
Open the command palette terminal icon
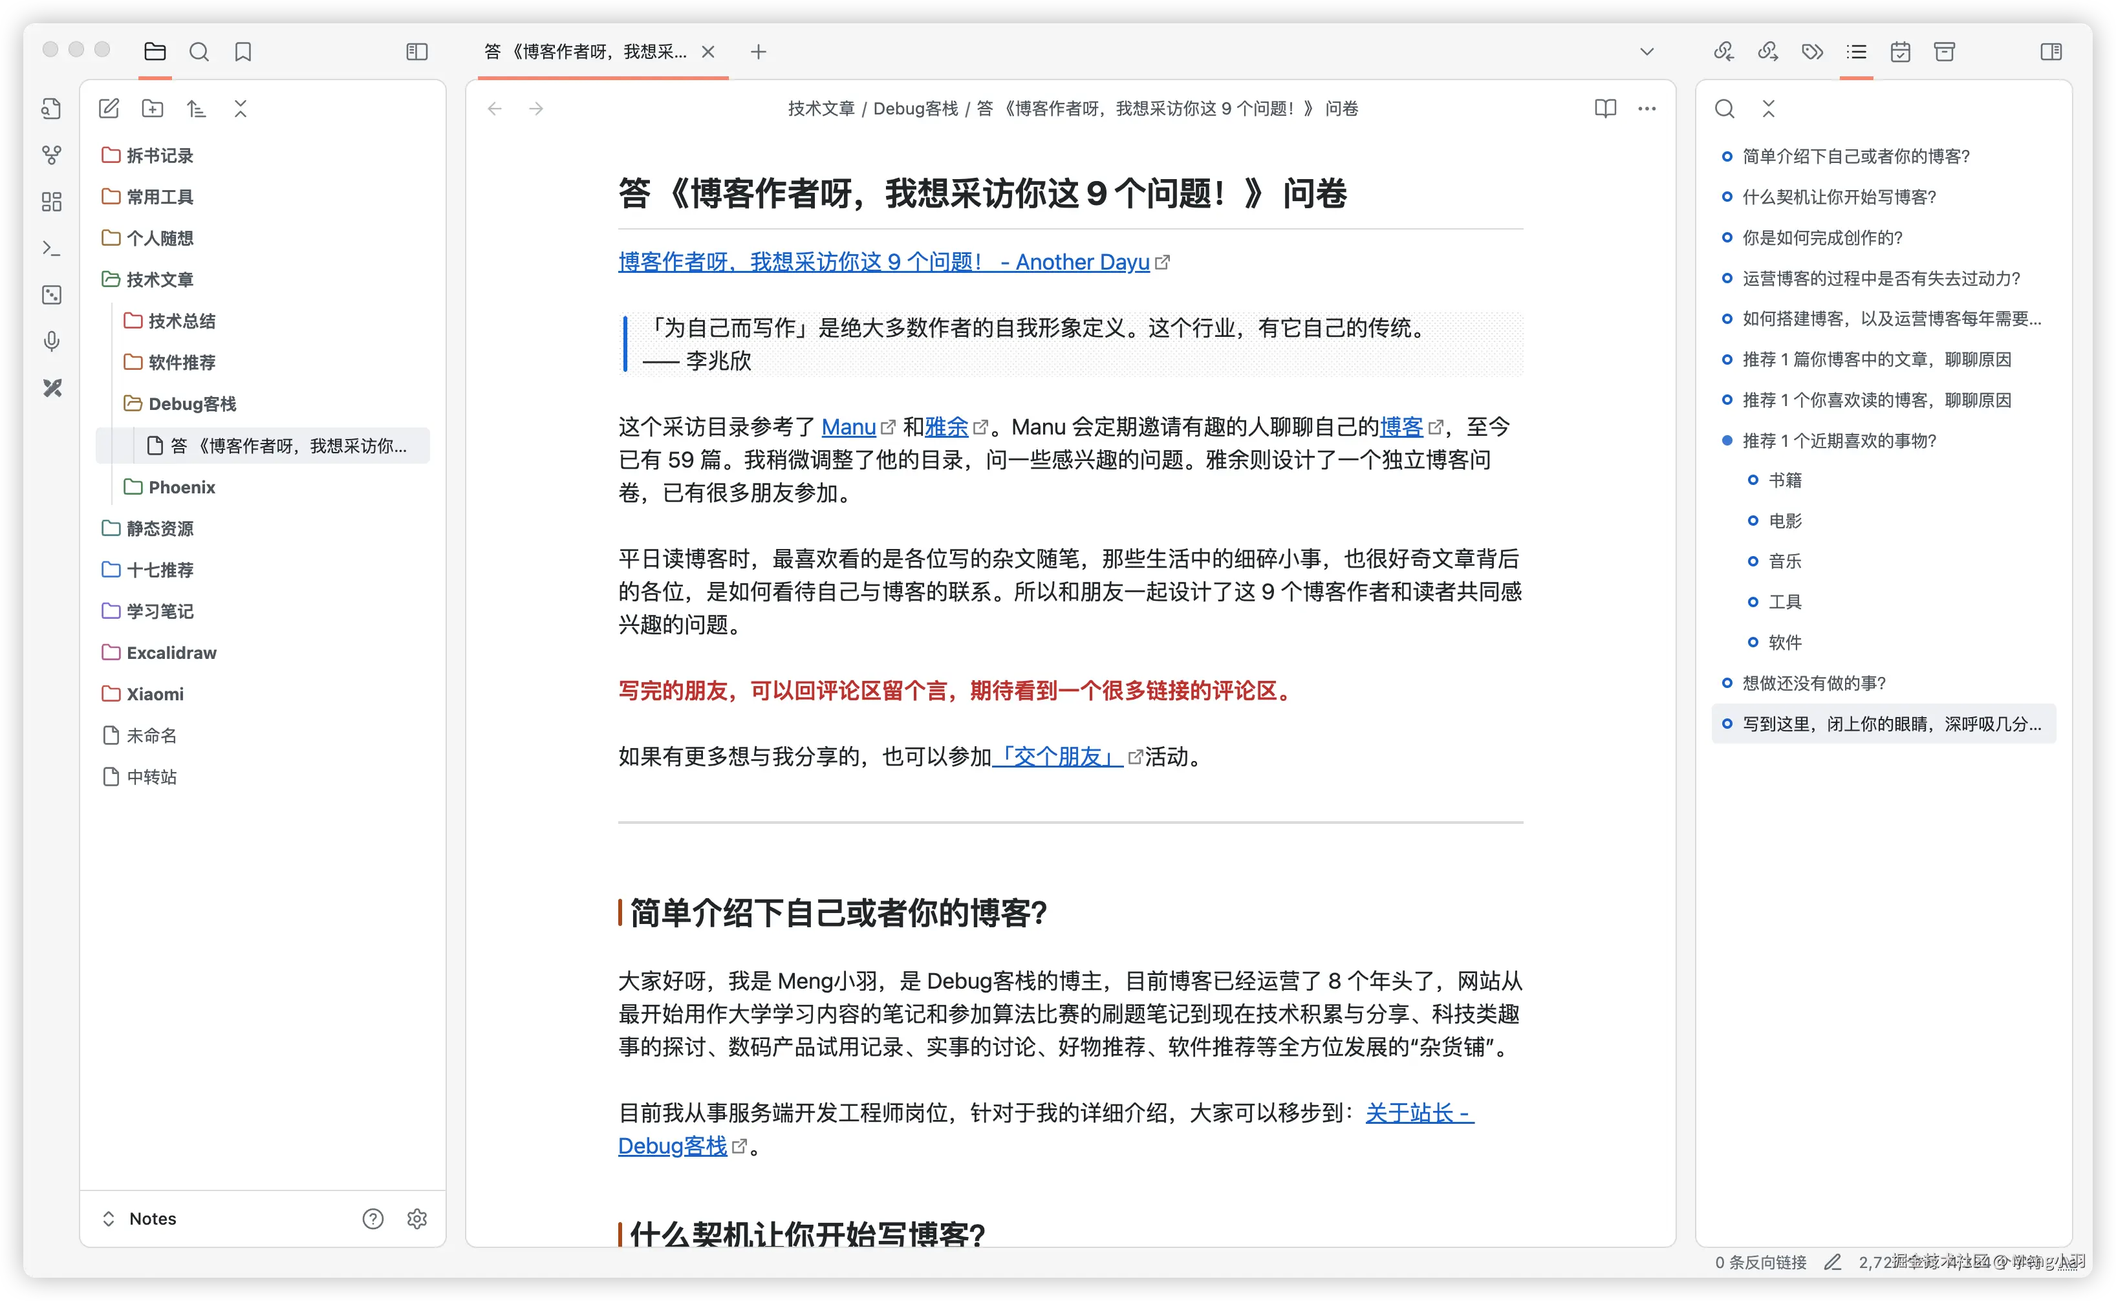click(52, 249)
